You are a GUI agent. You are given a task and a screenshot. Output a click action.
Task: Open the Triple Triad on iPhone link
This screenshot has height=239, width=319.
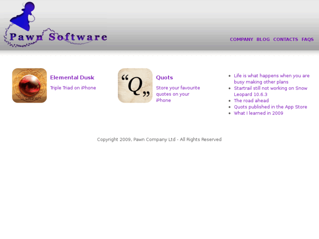tap(73, 88)
